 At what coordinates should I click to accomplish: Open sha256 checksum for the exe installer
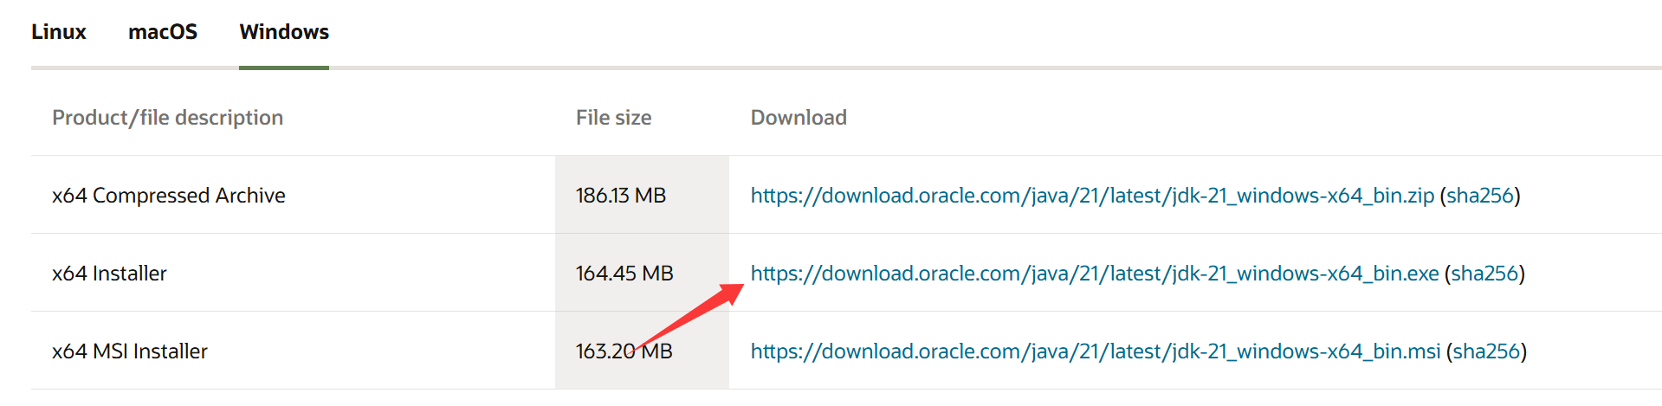(1484, 274)
